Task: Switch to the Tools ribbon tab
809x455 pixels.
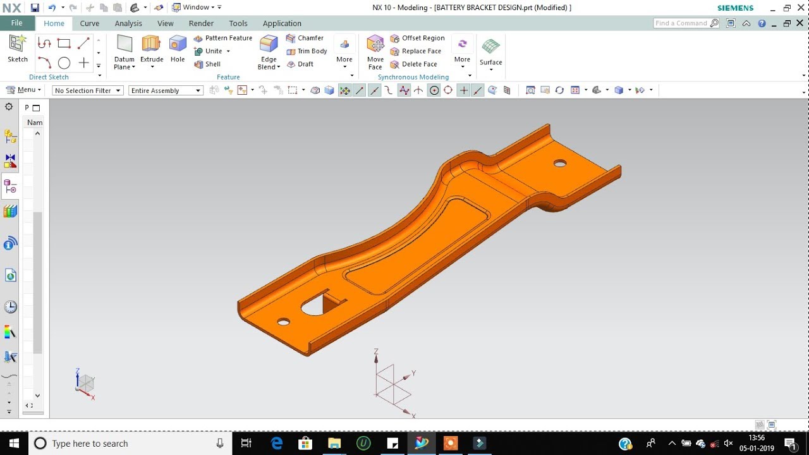Action: coord(238,23)
